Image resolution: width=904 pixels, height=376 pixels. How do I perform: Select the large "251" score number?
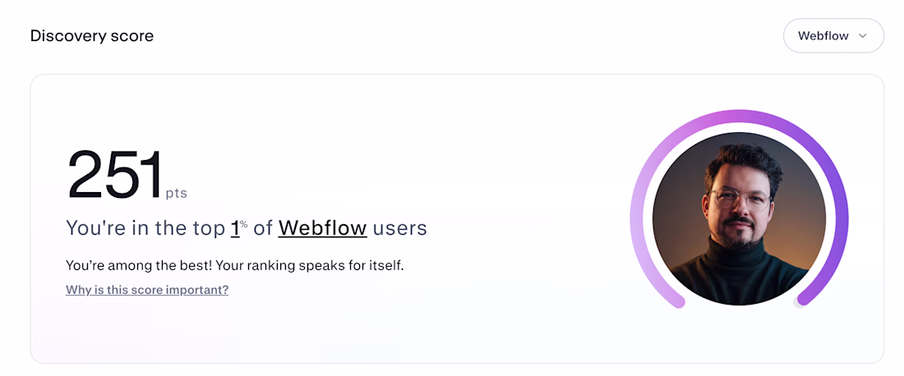pyautogui.click(x=115, y=175)
